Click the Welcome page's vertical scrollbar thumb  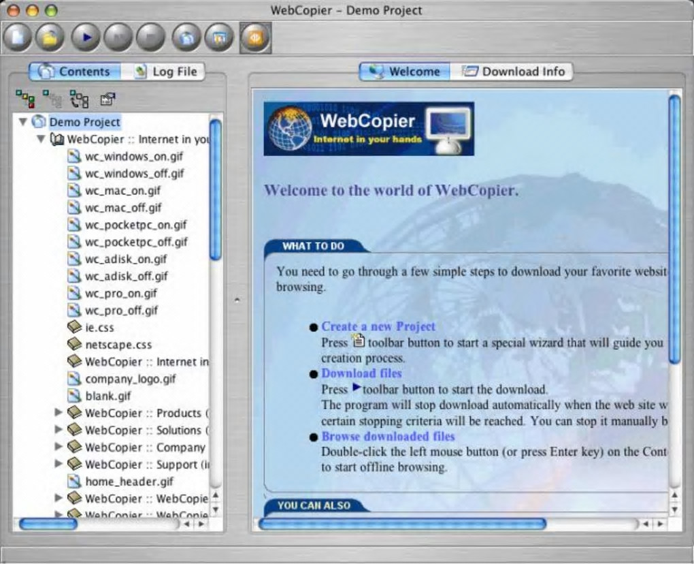674,229
